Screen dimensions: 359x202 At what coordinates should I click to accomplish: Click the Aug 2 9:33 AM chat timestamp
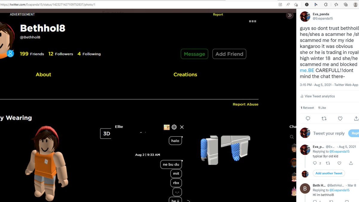[147, 155]
